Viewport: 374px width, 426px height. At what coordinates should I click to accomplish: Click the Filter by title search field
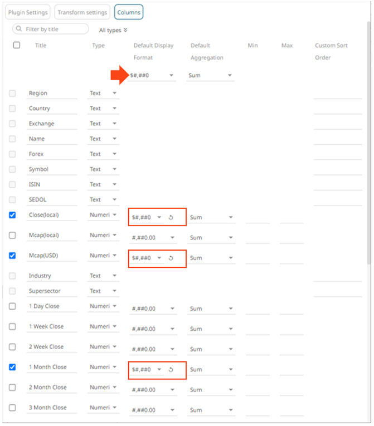tap(51, 29)
